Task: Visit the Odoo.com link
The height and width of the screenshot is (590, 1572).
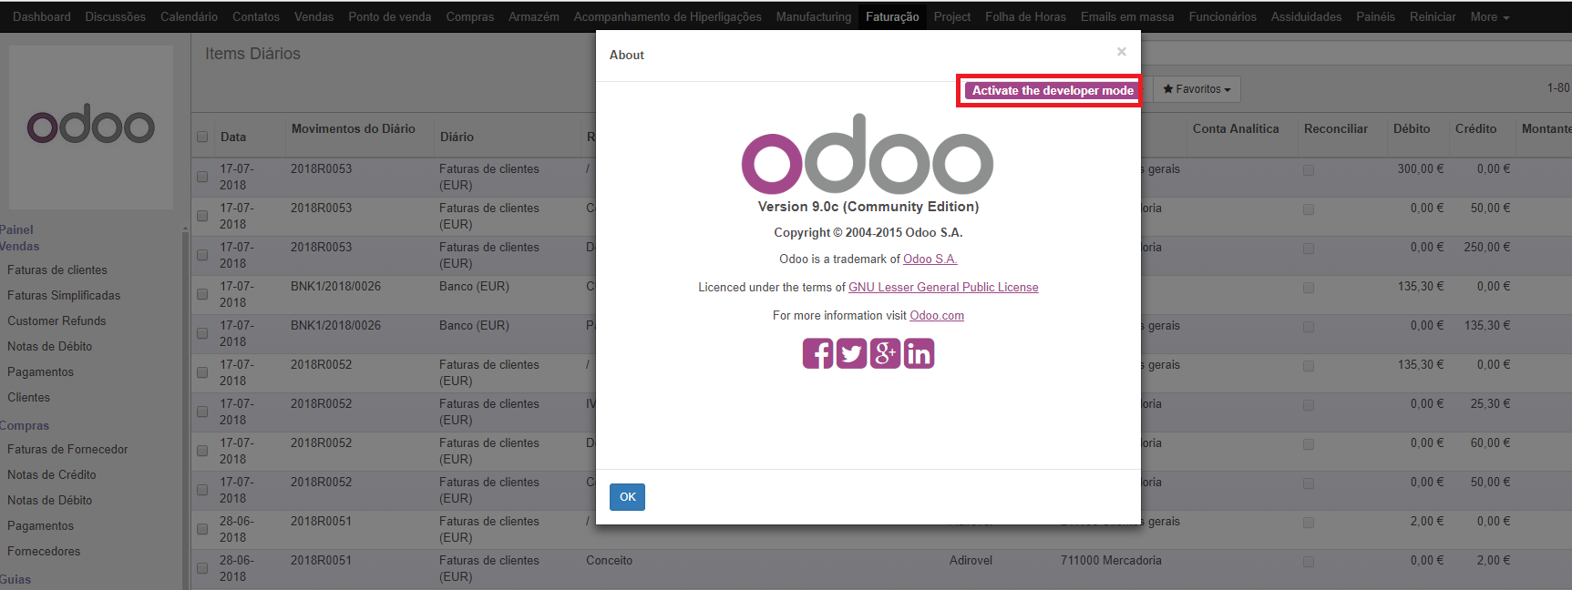Action: tap(937, 316)
